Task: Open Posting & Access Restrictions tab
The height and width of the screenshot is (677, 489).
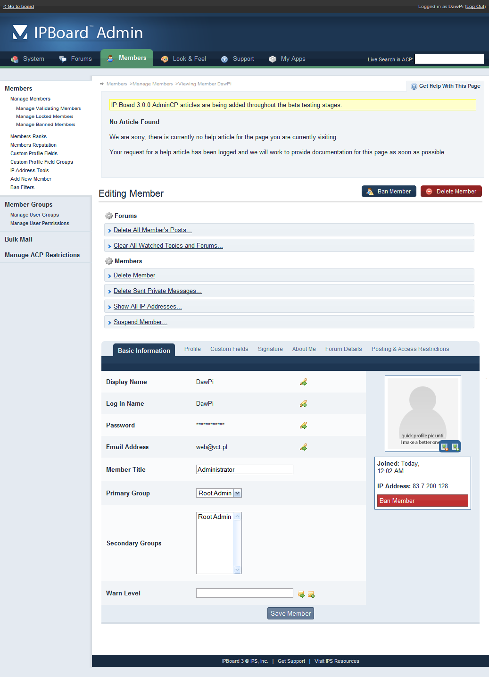Action: click(x=410, y=349)
